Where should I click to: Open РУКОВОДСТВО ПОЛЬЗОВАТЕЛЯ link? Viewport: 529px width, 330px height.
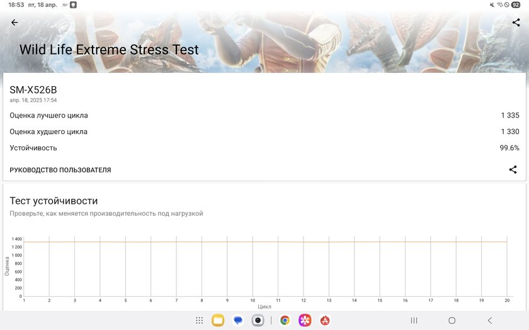coord(60,170)
